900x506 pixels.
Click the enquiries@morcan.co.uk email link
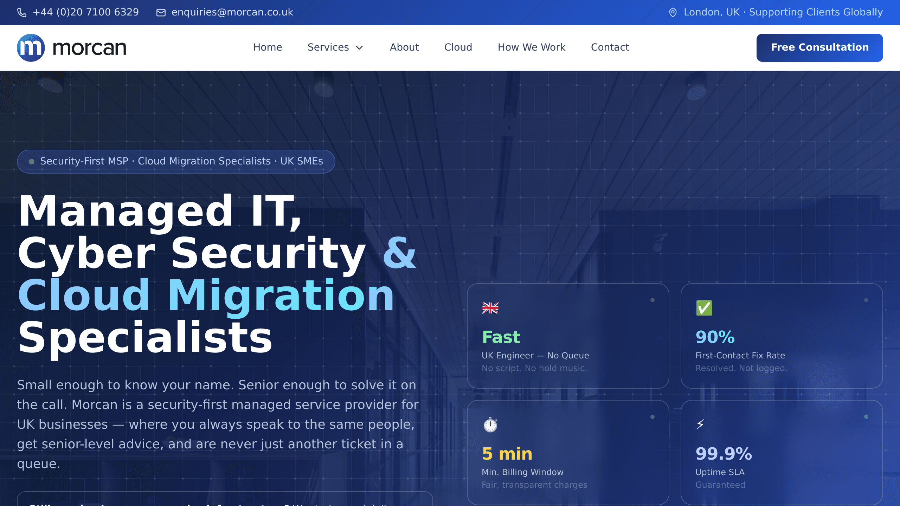click(x=232, y=12)
